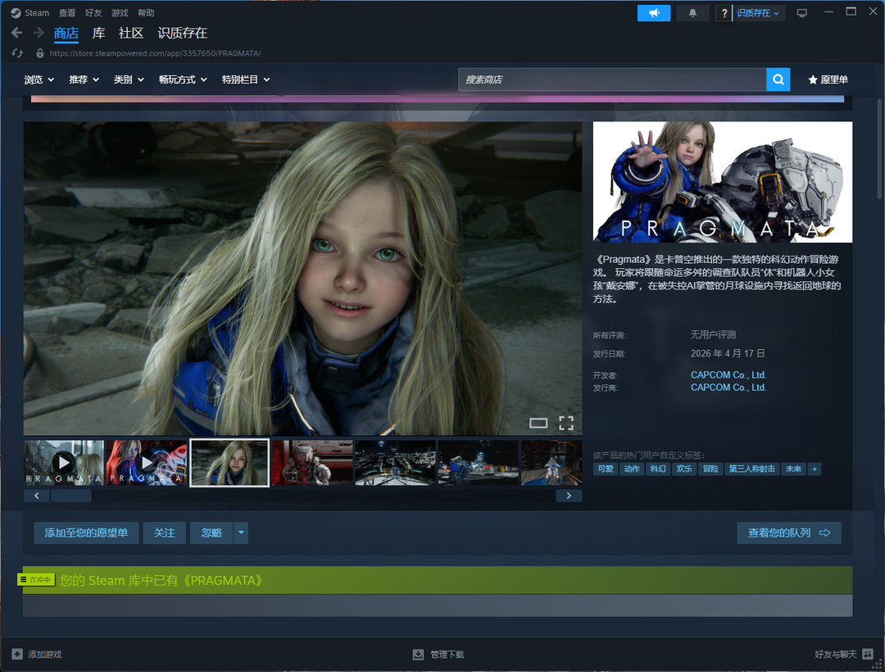Enter fullscreen for the screenshot viewer
Screen dimensions: 885x672
(565, 423)
